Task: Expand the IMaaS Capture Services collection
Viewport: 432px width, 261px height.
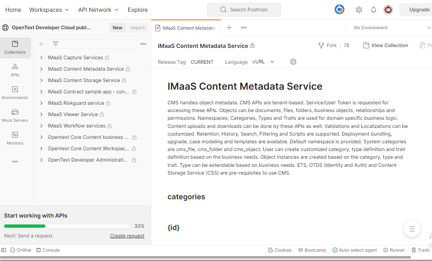Action: coord(41,58)
